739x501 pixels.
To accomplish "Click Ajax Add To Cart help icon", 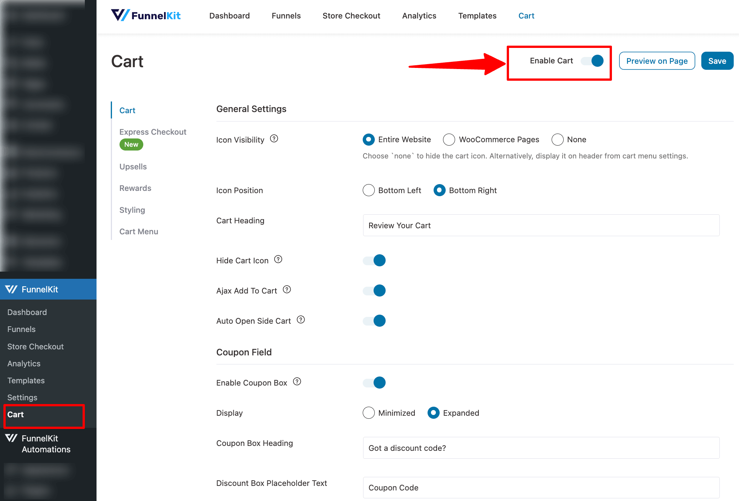I will [287, 290].
